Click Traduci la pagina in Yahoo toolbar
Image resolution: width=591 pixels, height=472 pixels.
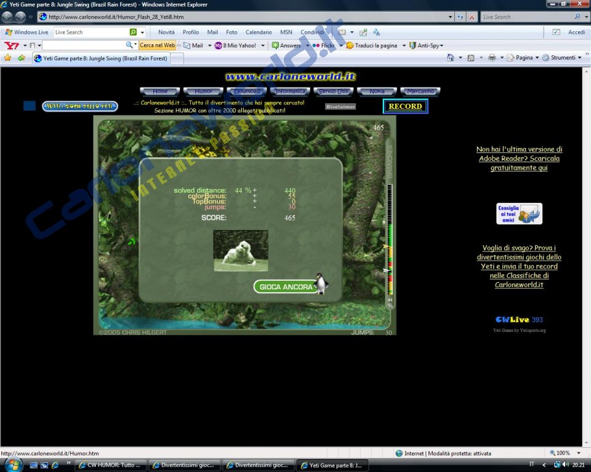click(372, 45)
